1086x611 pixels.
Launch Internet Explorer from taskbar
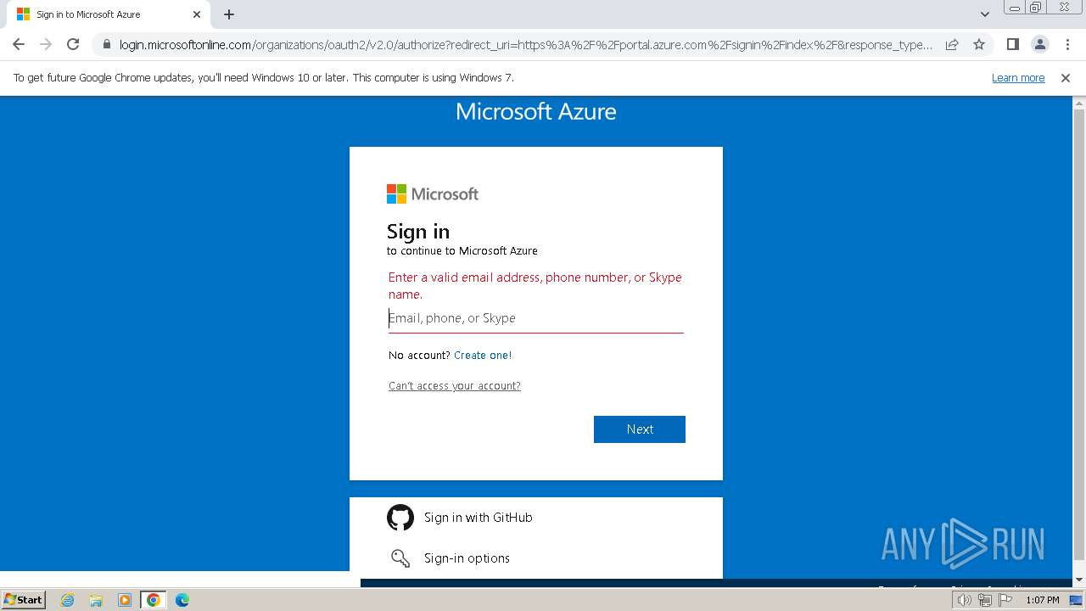pyautogui.click(x=67, y=600)
